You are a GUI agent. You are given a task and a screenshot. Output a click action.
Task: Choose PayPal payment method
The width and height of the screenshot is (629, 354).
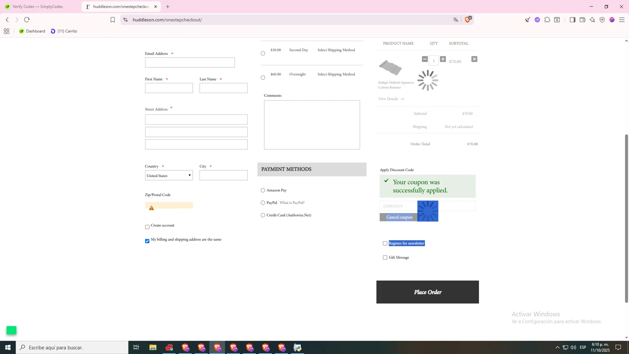pyautogui.click(x=263, y=203)
